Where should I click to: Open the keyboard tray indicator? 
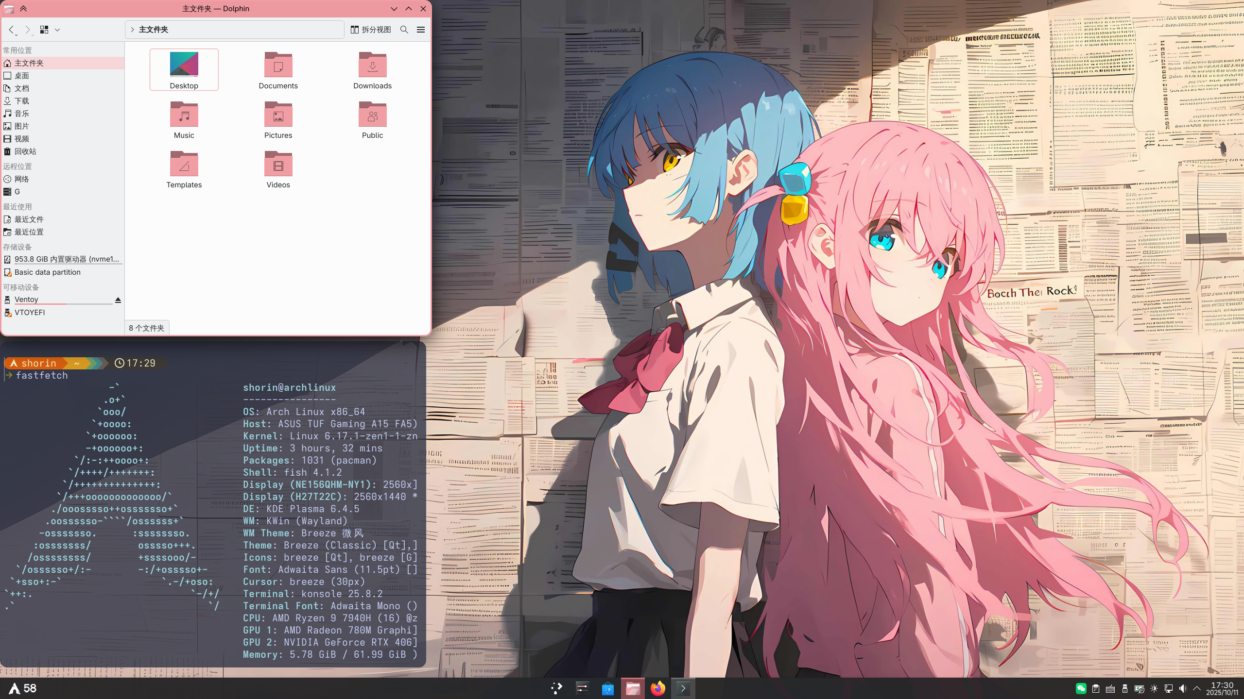tap(1110, 688)
